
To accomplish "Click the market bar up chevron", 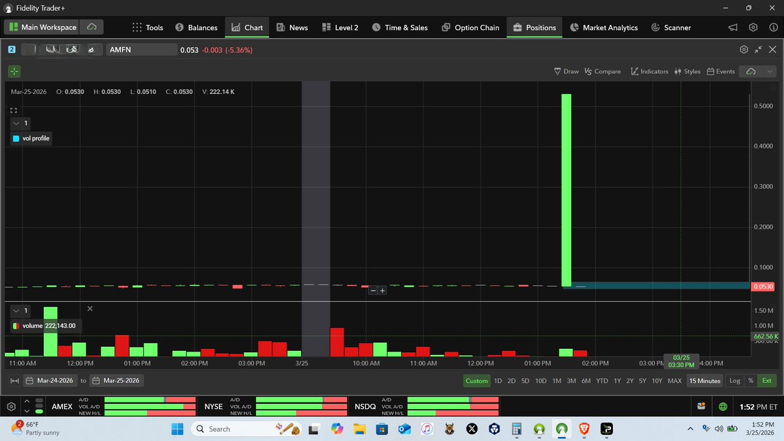I will 27,401.
